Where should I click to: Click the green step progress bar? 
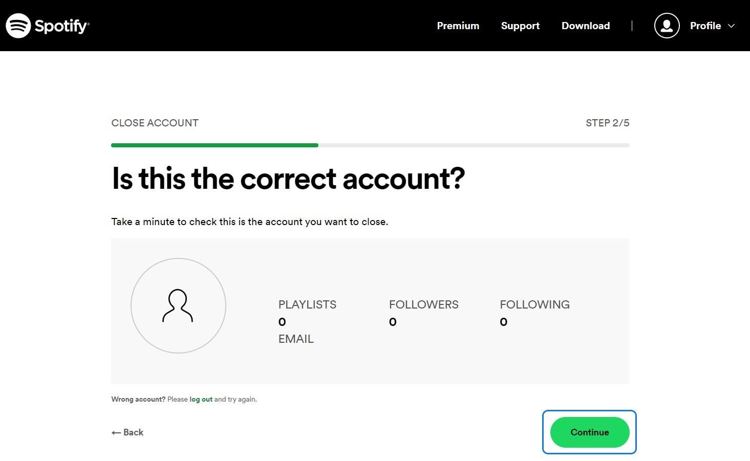(x=215, y=145)
